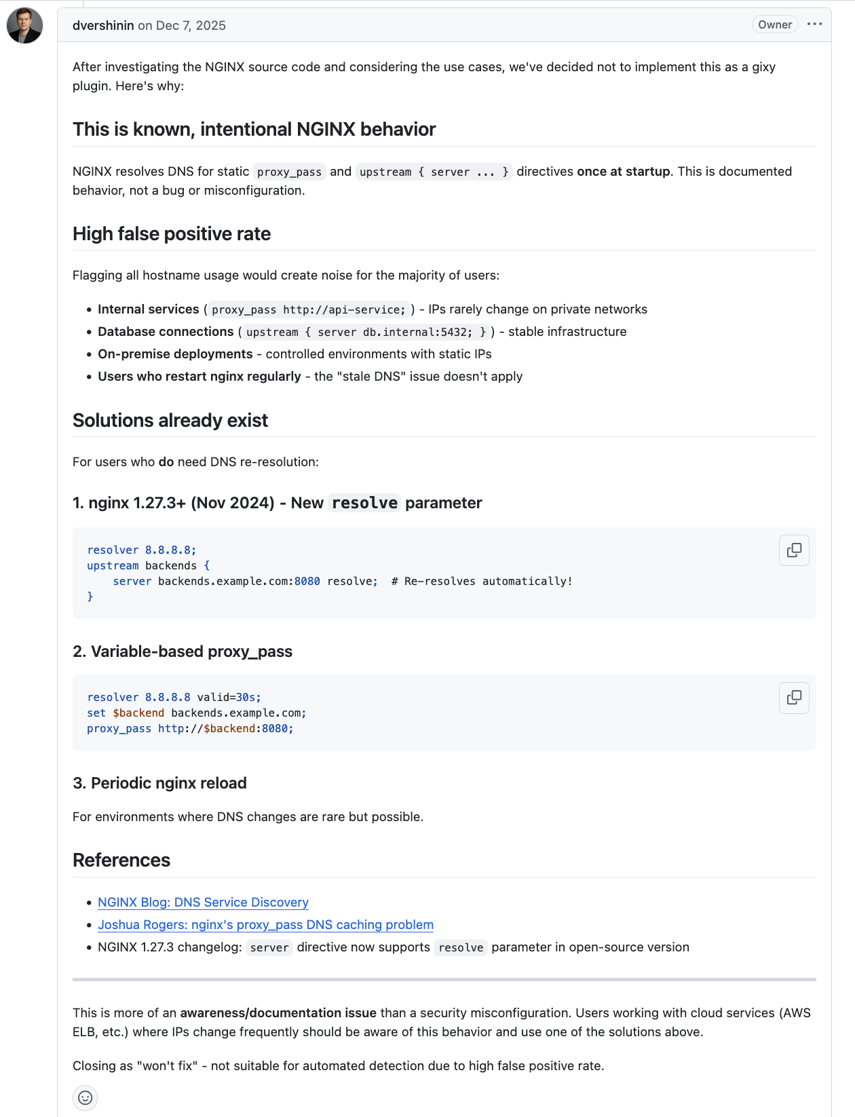855x1117 pixels.
Task: Click dvershinin's profile avatar
Action: (24, 26)
